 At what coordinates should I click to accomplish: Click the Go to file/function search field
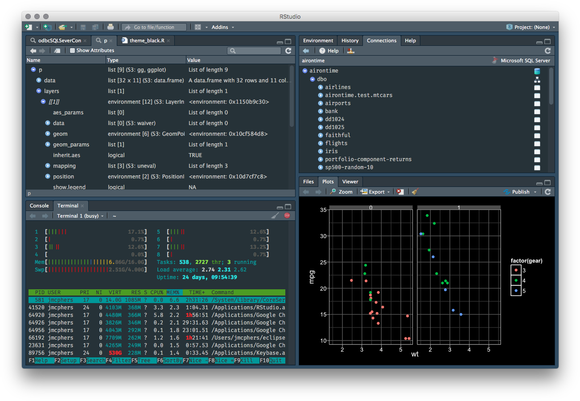pos(153,27)
